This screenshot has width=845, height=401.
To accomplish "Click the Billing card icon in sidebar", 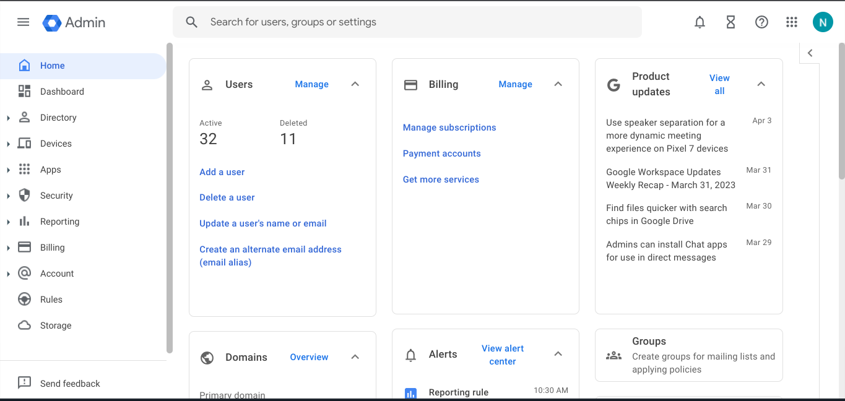I will [x=24, y=248].
